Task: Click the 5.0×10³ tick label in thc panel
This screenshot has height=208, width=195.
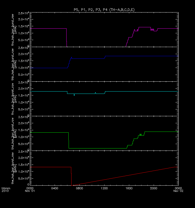Action: (24, 109)
